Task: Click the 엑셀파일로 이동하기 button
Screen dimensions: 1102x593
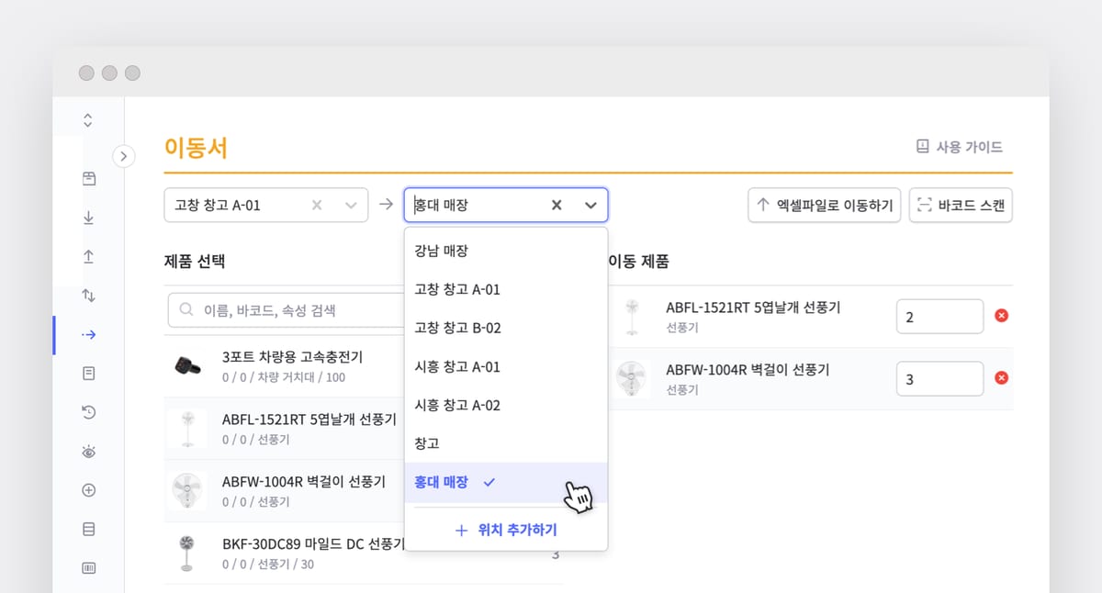Action: [x=824, y=206]
